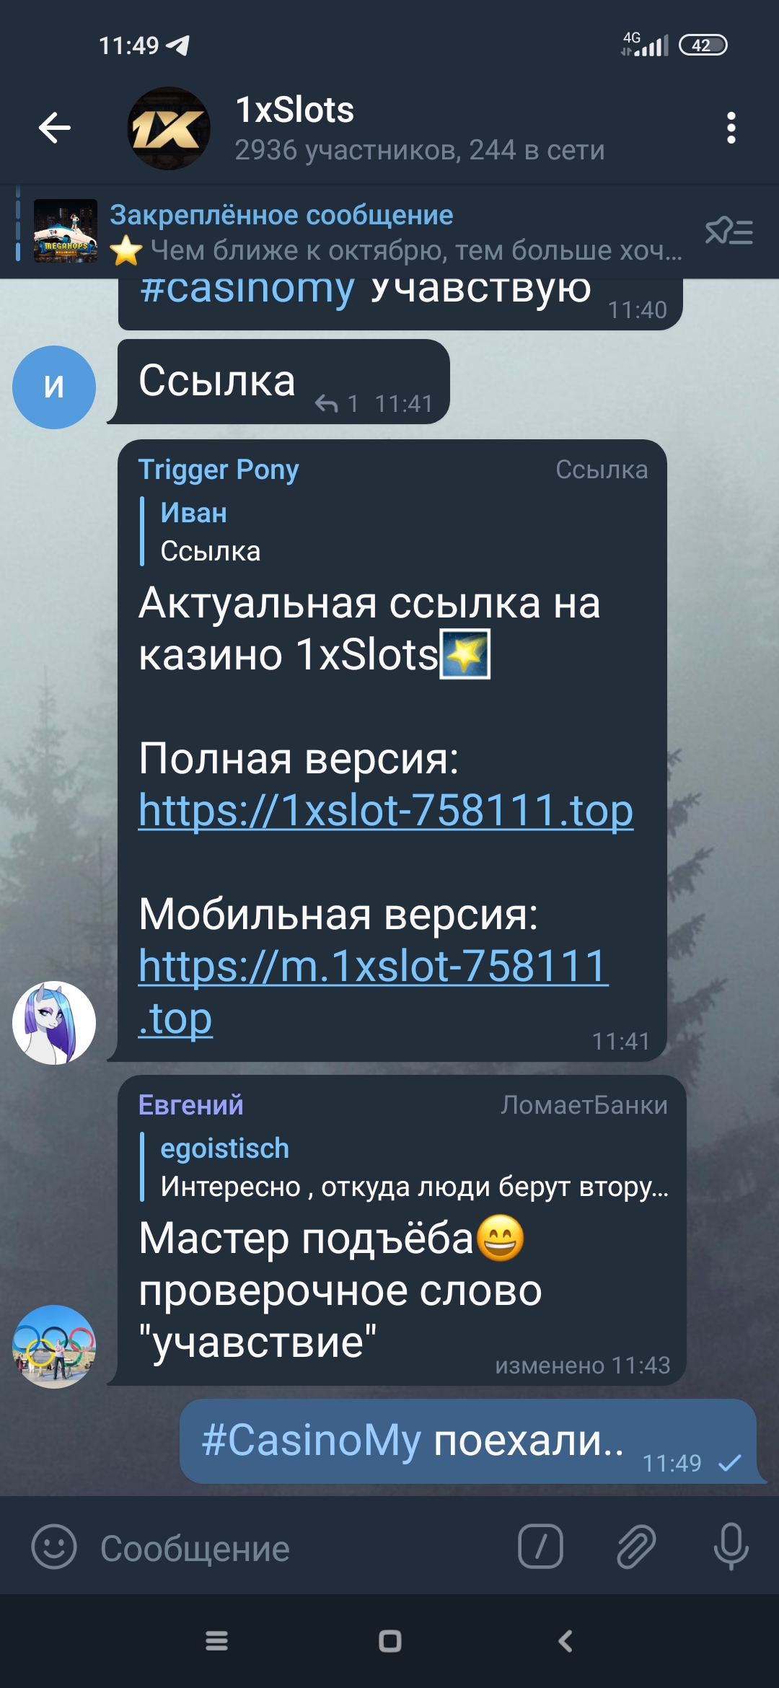
Task: Open the emoji picker smiley icon
Action: point(54,1547)
